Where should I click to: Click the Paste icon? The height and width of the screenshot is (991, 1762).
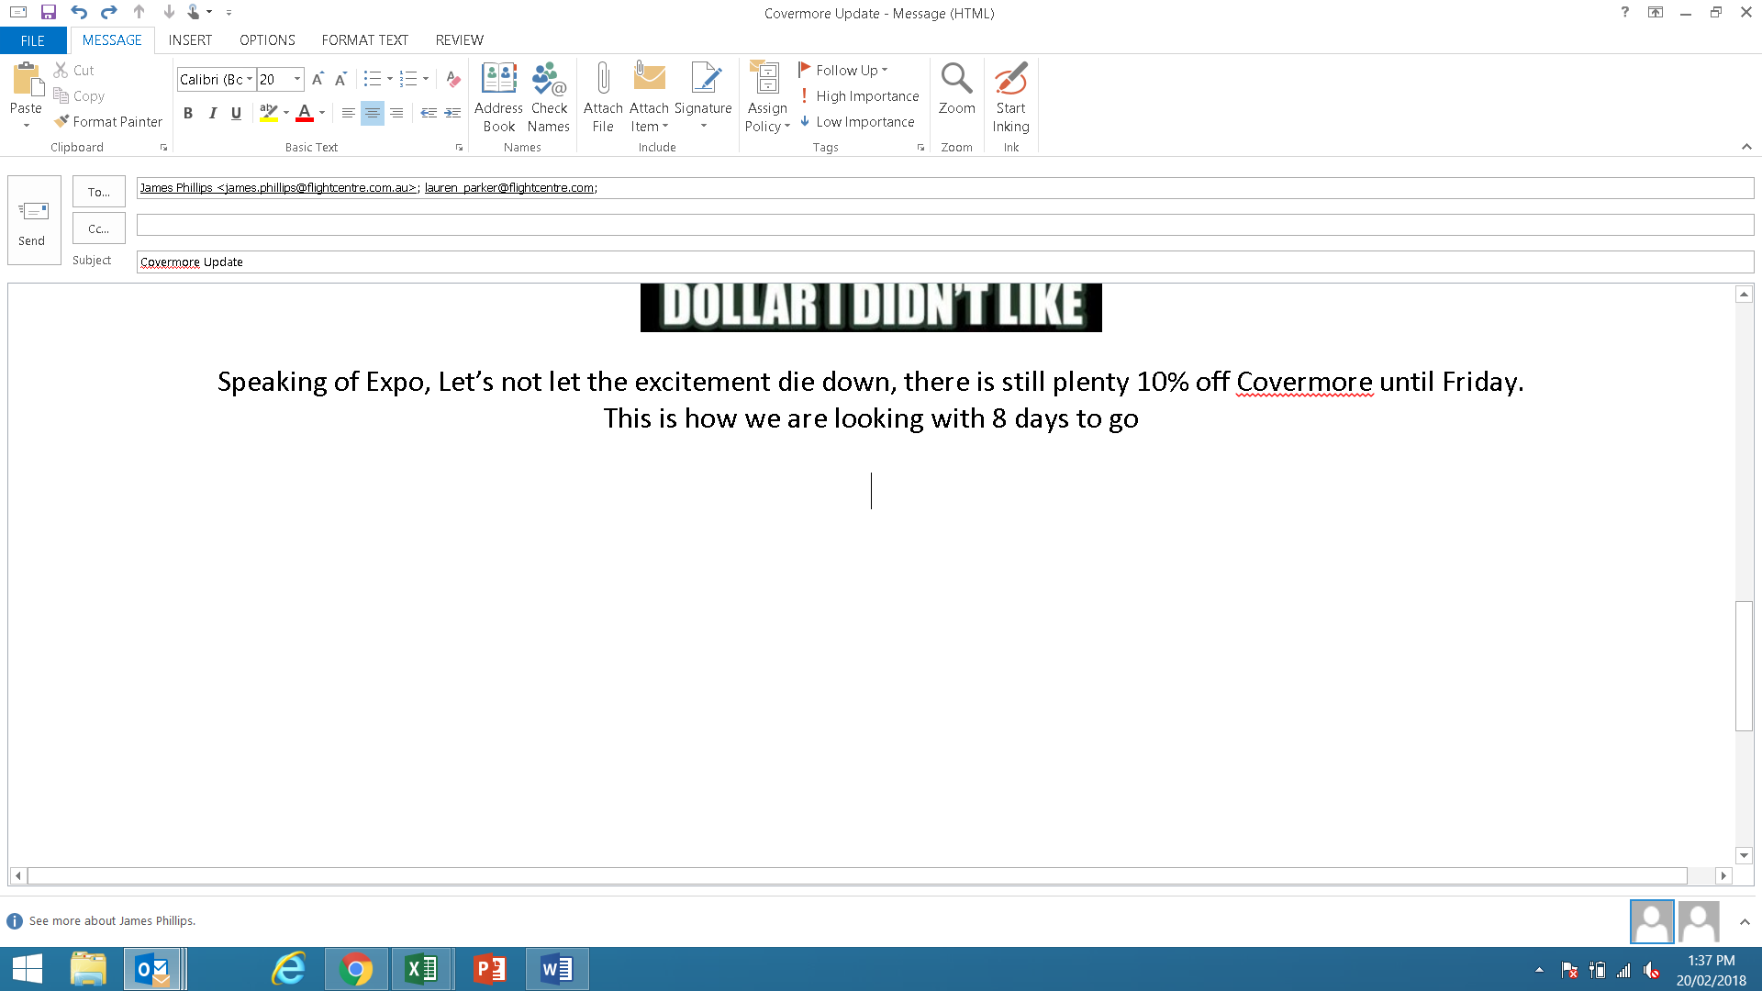[x=27, y=80]
